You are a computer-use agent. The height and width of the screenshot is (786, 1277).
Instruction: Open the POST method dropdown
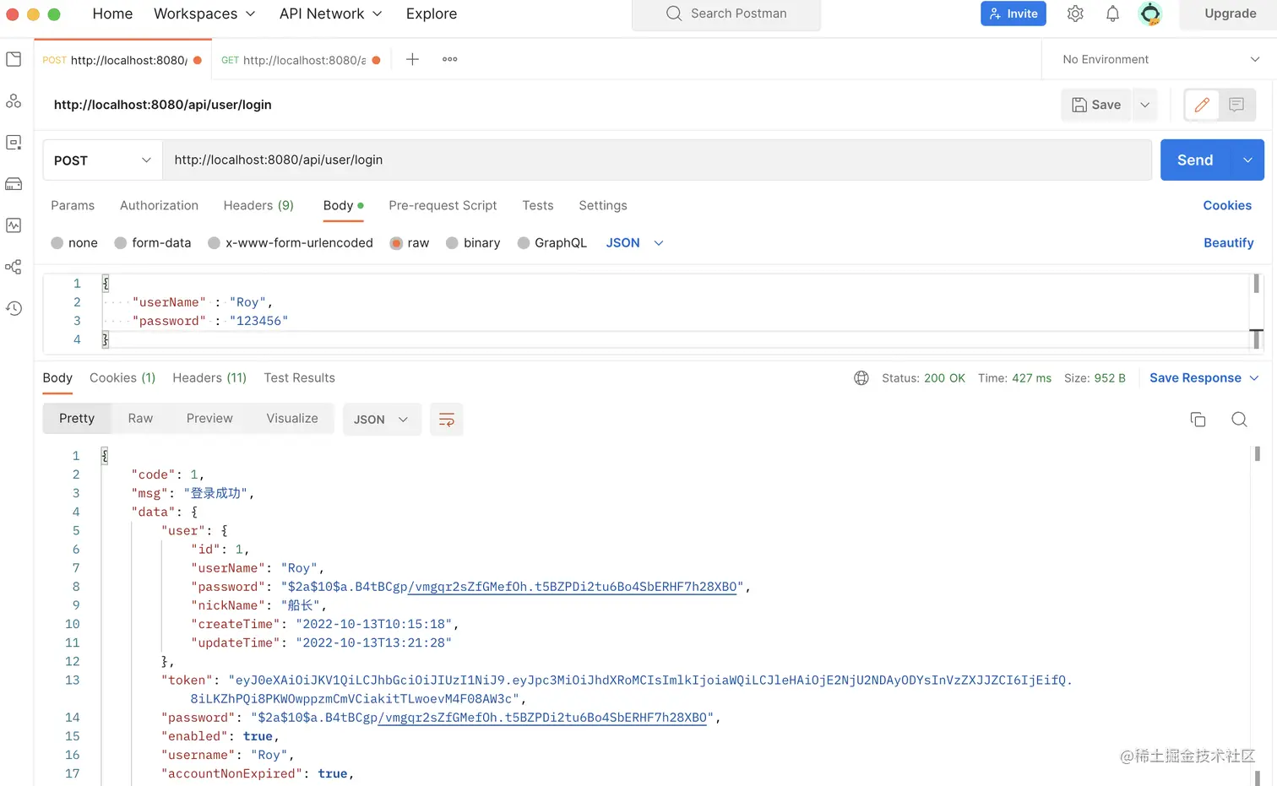(102, 160)
